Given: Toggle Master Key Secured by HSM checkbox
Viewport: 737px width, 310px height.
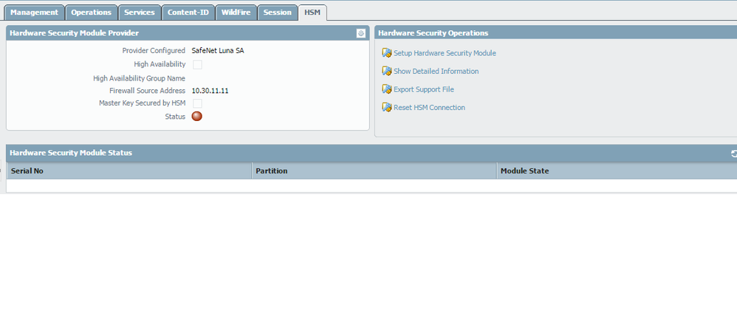Looking at the screenshot, I should 197,103.
